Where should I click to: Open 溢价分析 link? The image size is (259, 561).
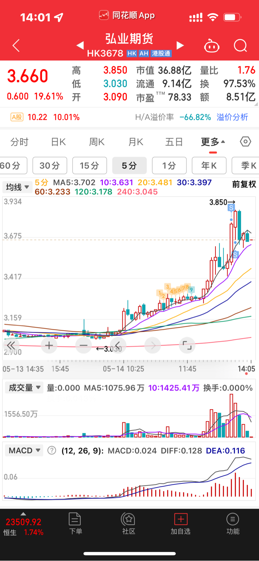(x=232, y=117)
